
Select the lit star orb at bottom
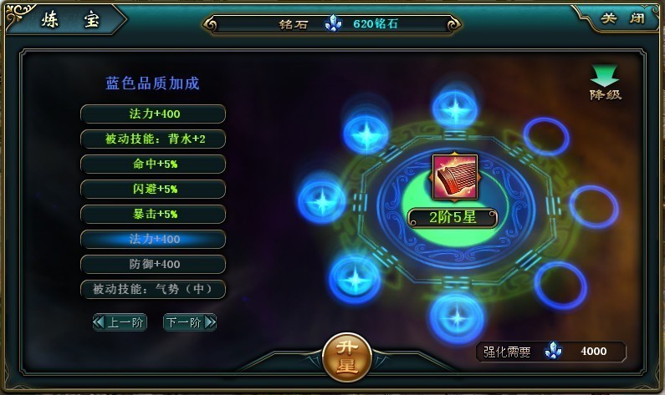(457, 317)
